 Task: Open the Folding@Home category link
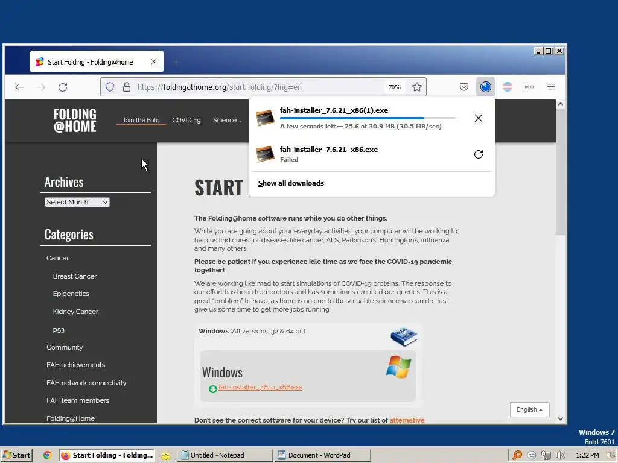[70, 418]
